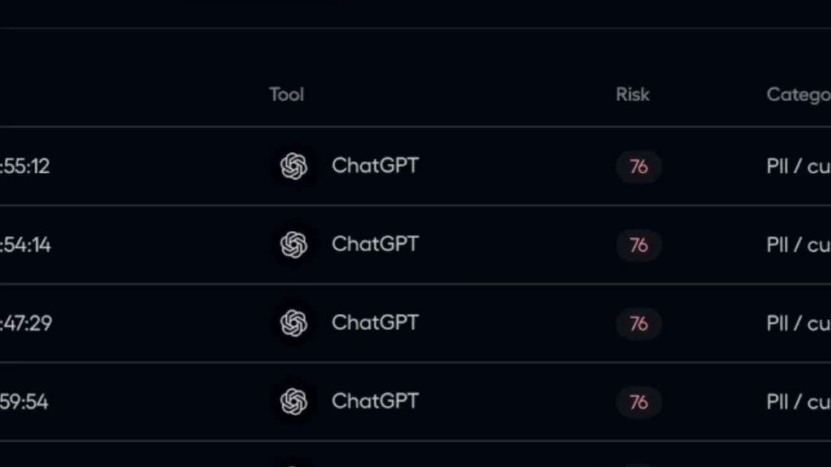The image size is (831, 467).
Task: Click the ChatGPT logo in the :47:29 row
Action: pyautogui.click(x=293, y=323)
